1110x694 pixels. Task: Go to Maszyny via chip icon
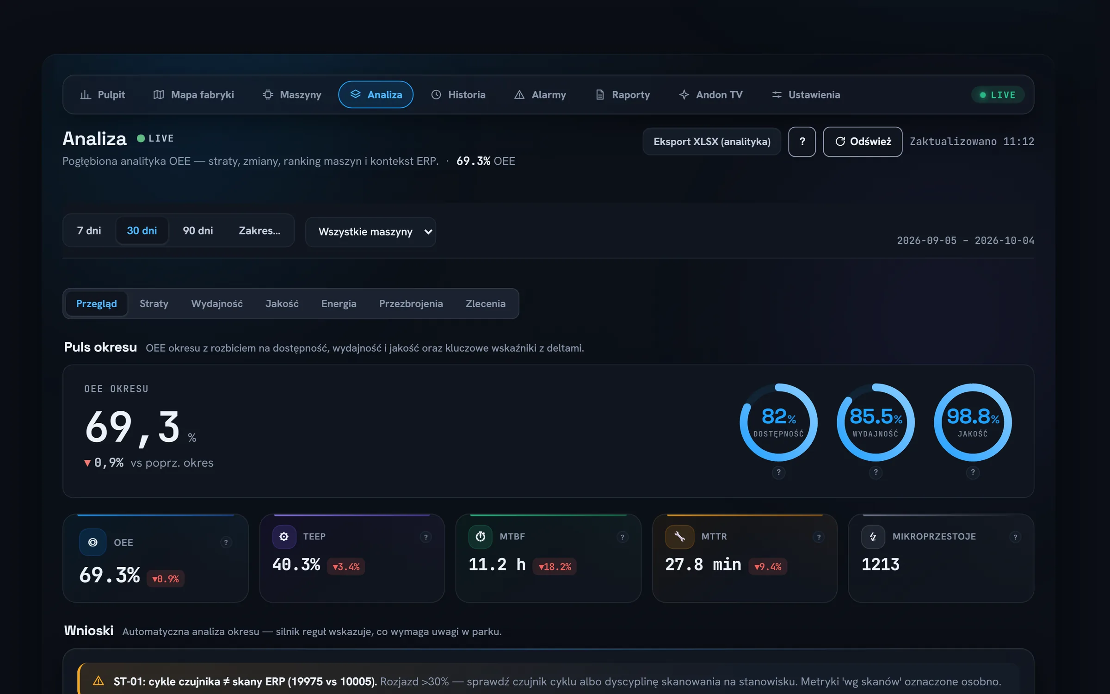pyautogui.click(x=268, y=94)
